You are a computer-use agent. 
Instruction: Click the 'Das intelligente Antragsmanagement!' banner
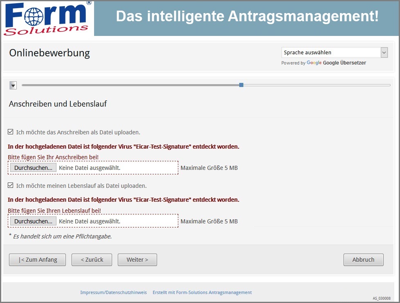pyautogui.click(x=247, y=16)
